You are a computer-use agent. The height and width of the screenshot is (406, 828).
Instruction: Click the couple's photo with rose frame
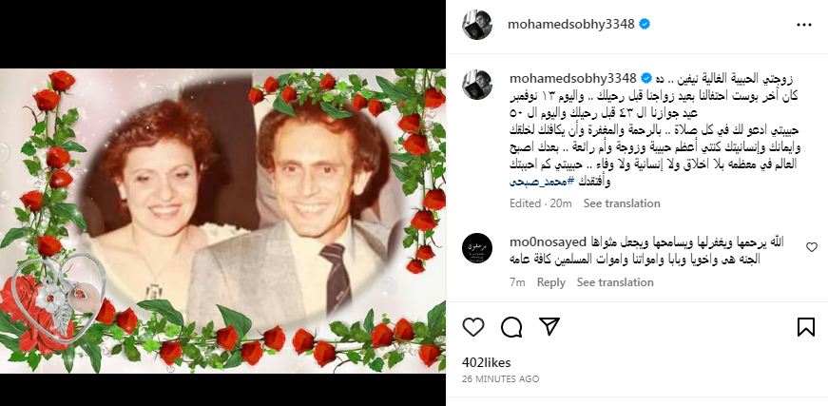tap(222, 221)
